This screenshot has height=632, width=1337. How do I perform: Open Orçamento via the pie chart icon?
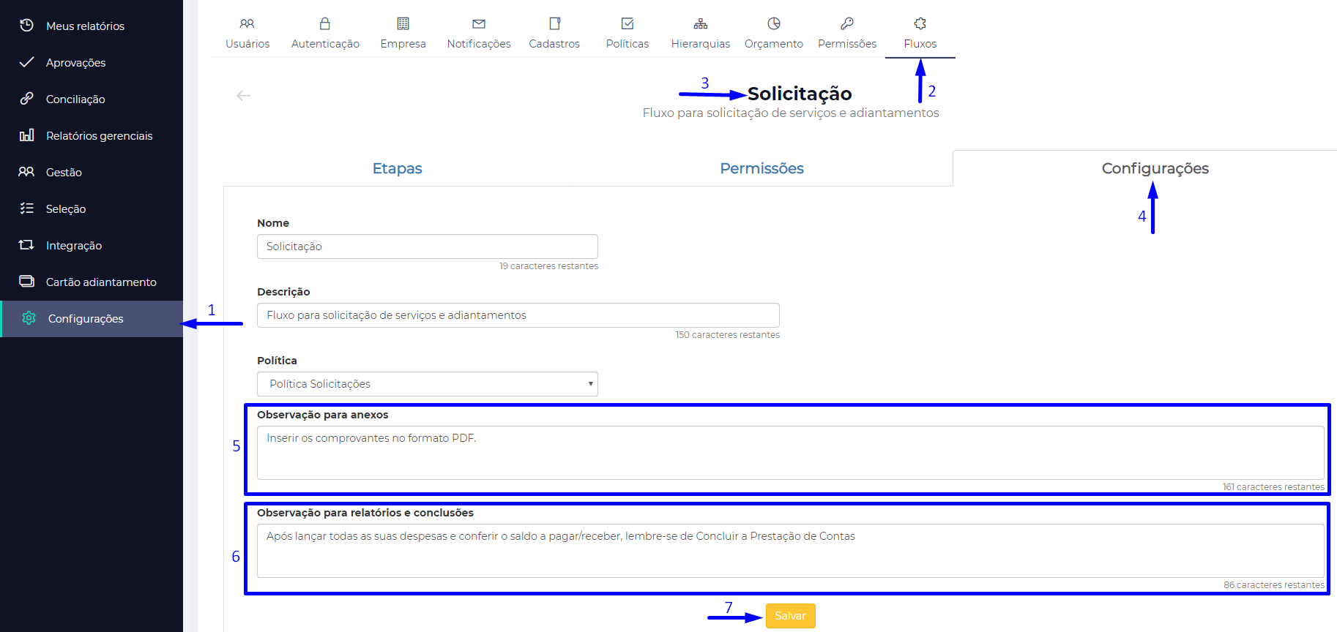point(774,24)
